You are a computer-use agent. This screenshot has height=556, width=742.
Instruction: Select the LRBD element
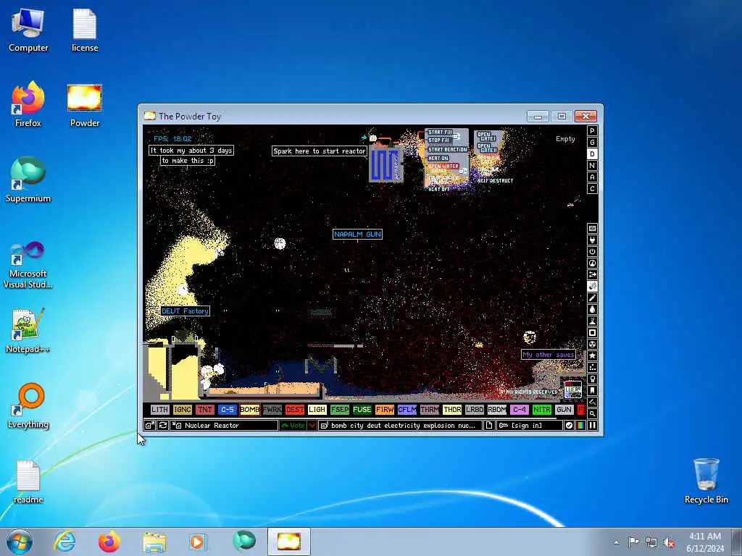point(474,410)
